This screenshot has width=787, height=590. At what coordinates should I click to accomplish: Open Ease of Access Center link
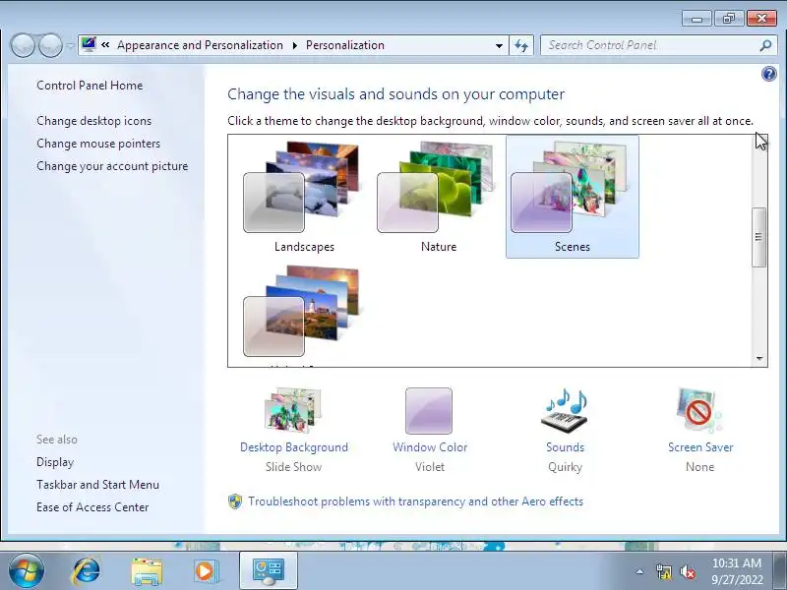(x=92, y=507)
